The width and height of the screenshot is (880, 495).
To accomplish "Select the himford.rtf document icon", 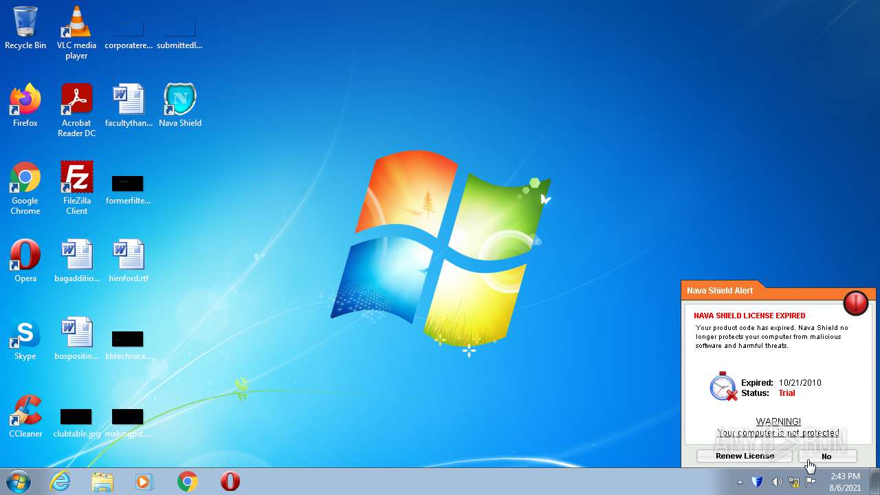I will tap(129, 261).
